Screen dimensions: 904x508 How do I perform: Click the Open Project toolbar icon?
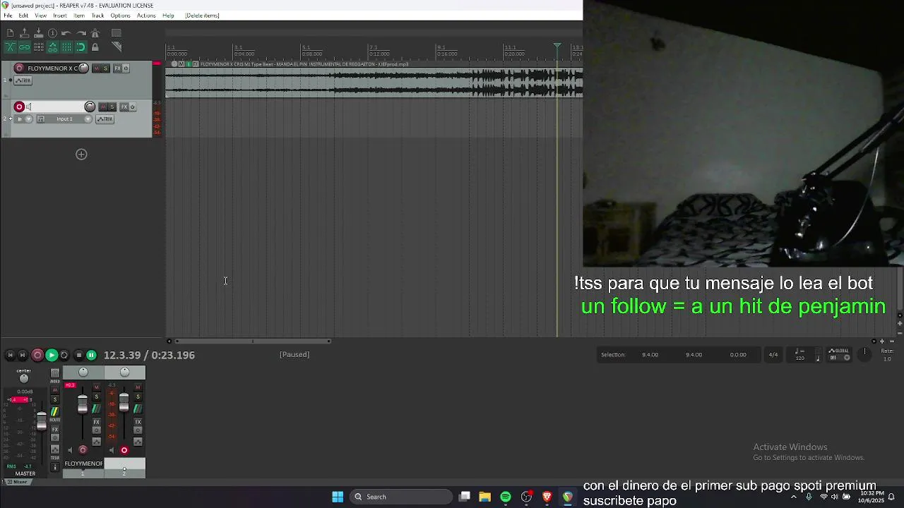point(24,33)
